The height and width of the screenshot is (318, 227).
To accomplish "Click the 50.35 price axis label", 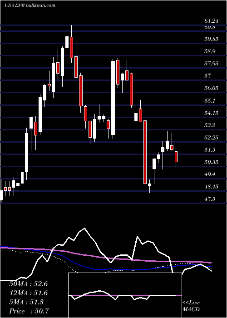I will (211, 162).
